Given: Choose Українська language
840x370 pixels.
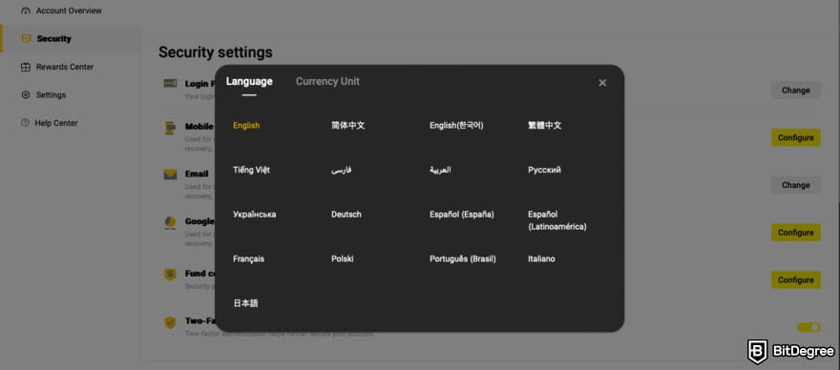Looking at the screenshot, I should tap(255, 215).
